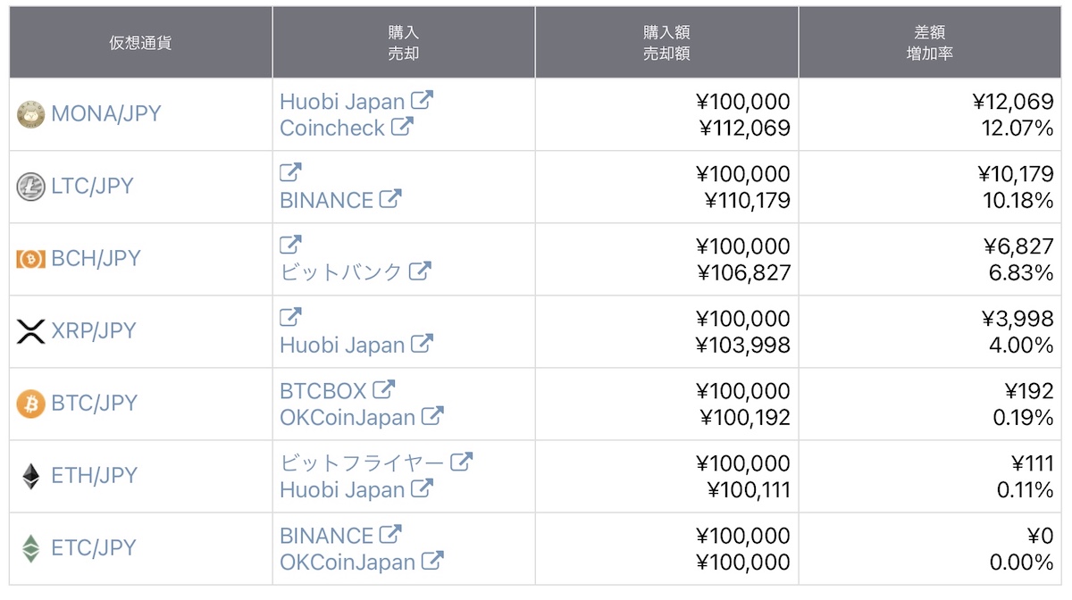The height and width of the screenshot is (600, 1072).
Task: Select the 差額 増加率 column header
Action: click(x=930, y=43)
